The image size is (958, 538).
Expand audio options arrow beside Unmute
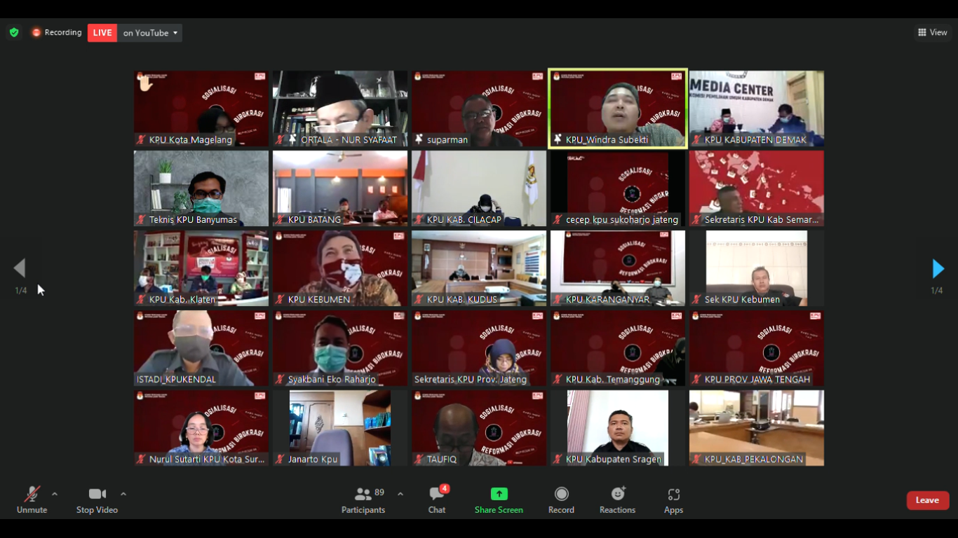pos(55,494)
